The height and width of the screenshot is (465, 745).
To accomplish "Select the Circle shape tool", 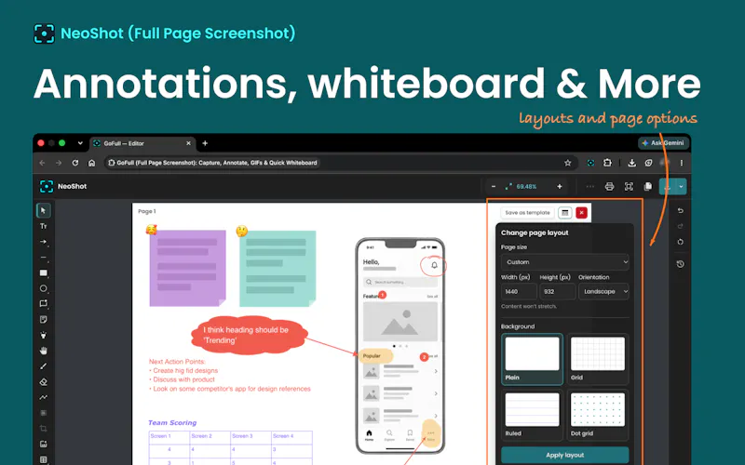I will point(43,288).
